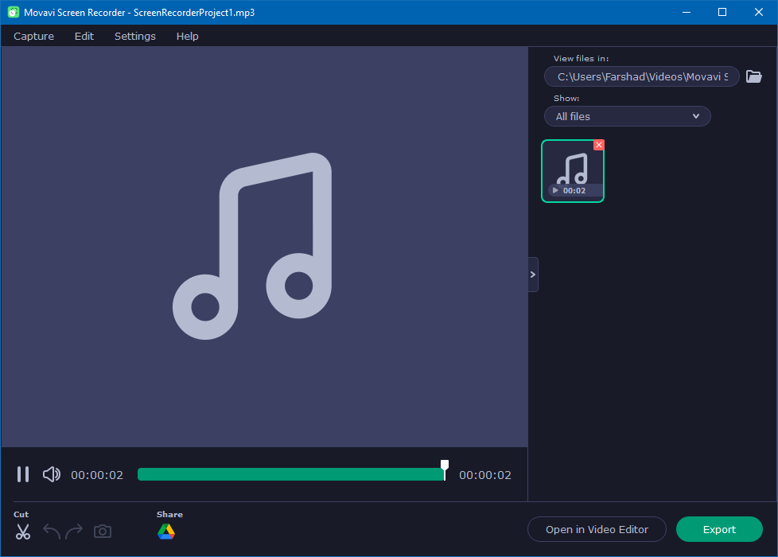778x557 pixels.
Task: Click the middle of the playback progress bar
Action: 291,474
